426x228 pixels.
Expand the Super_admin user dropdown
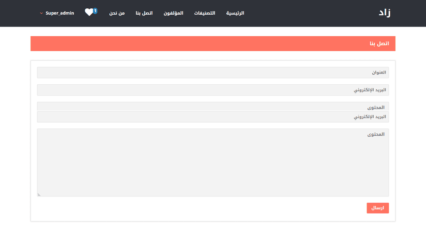(x=57, y=13)
